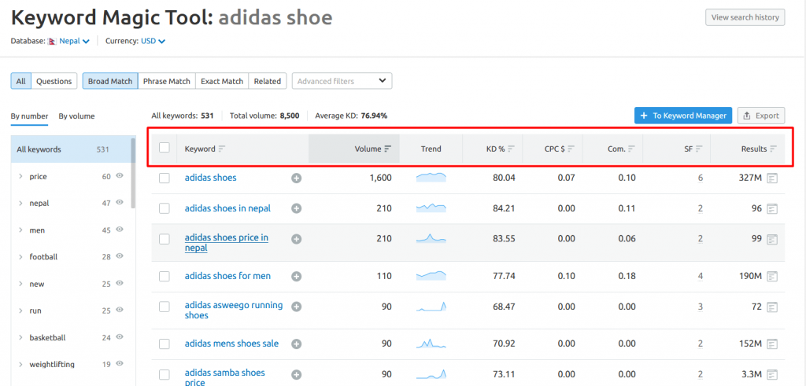Viewport: 806px width, 386px height.
Task: Toggle eye icon for 'price' group
Action: [120, 175]
